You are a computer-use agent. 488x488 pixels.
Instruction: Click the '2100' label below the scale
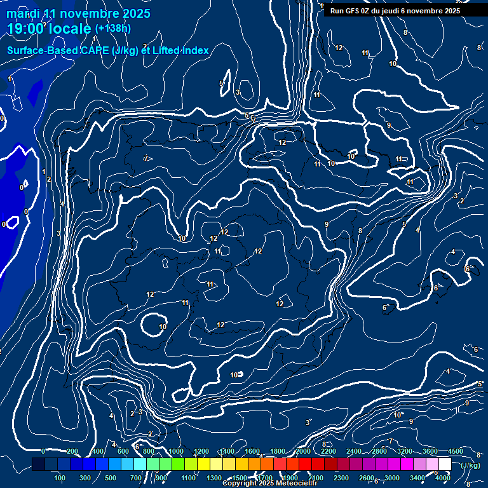point(316,478)
